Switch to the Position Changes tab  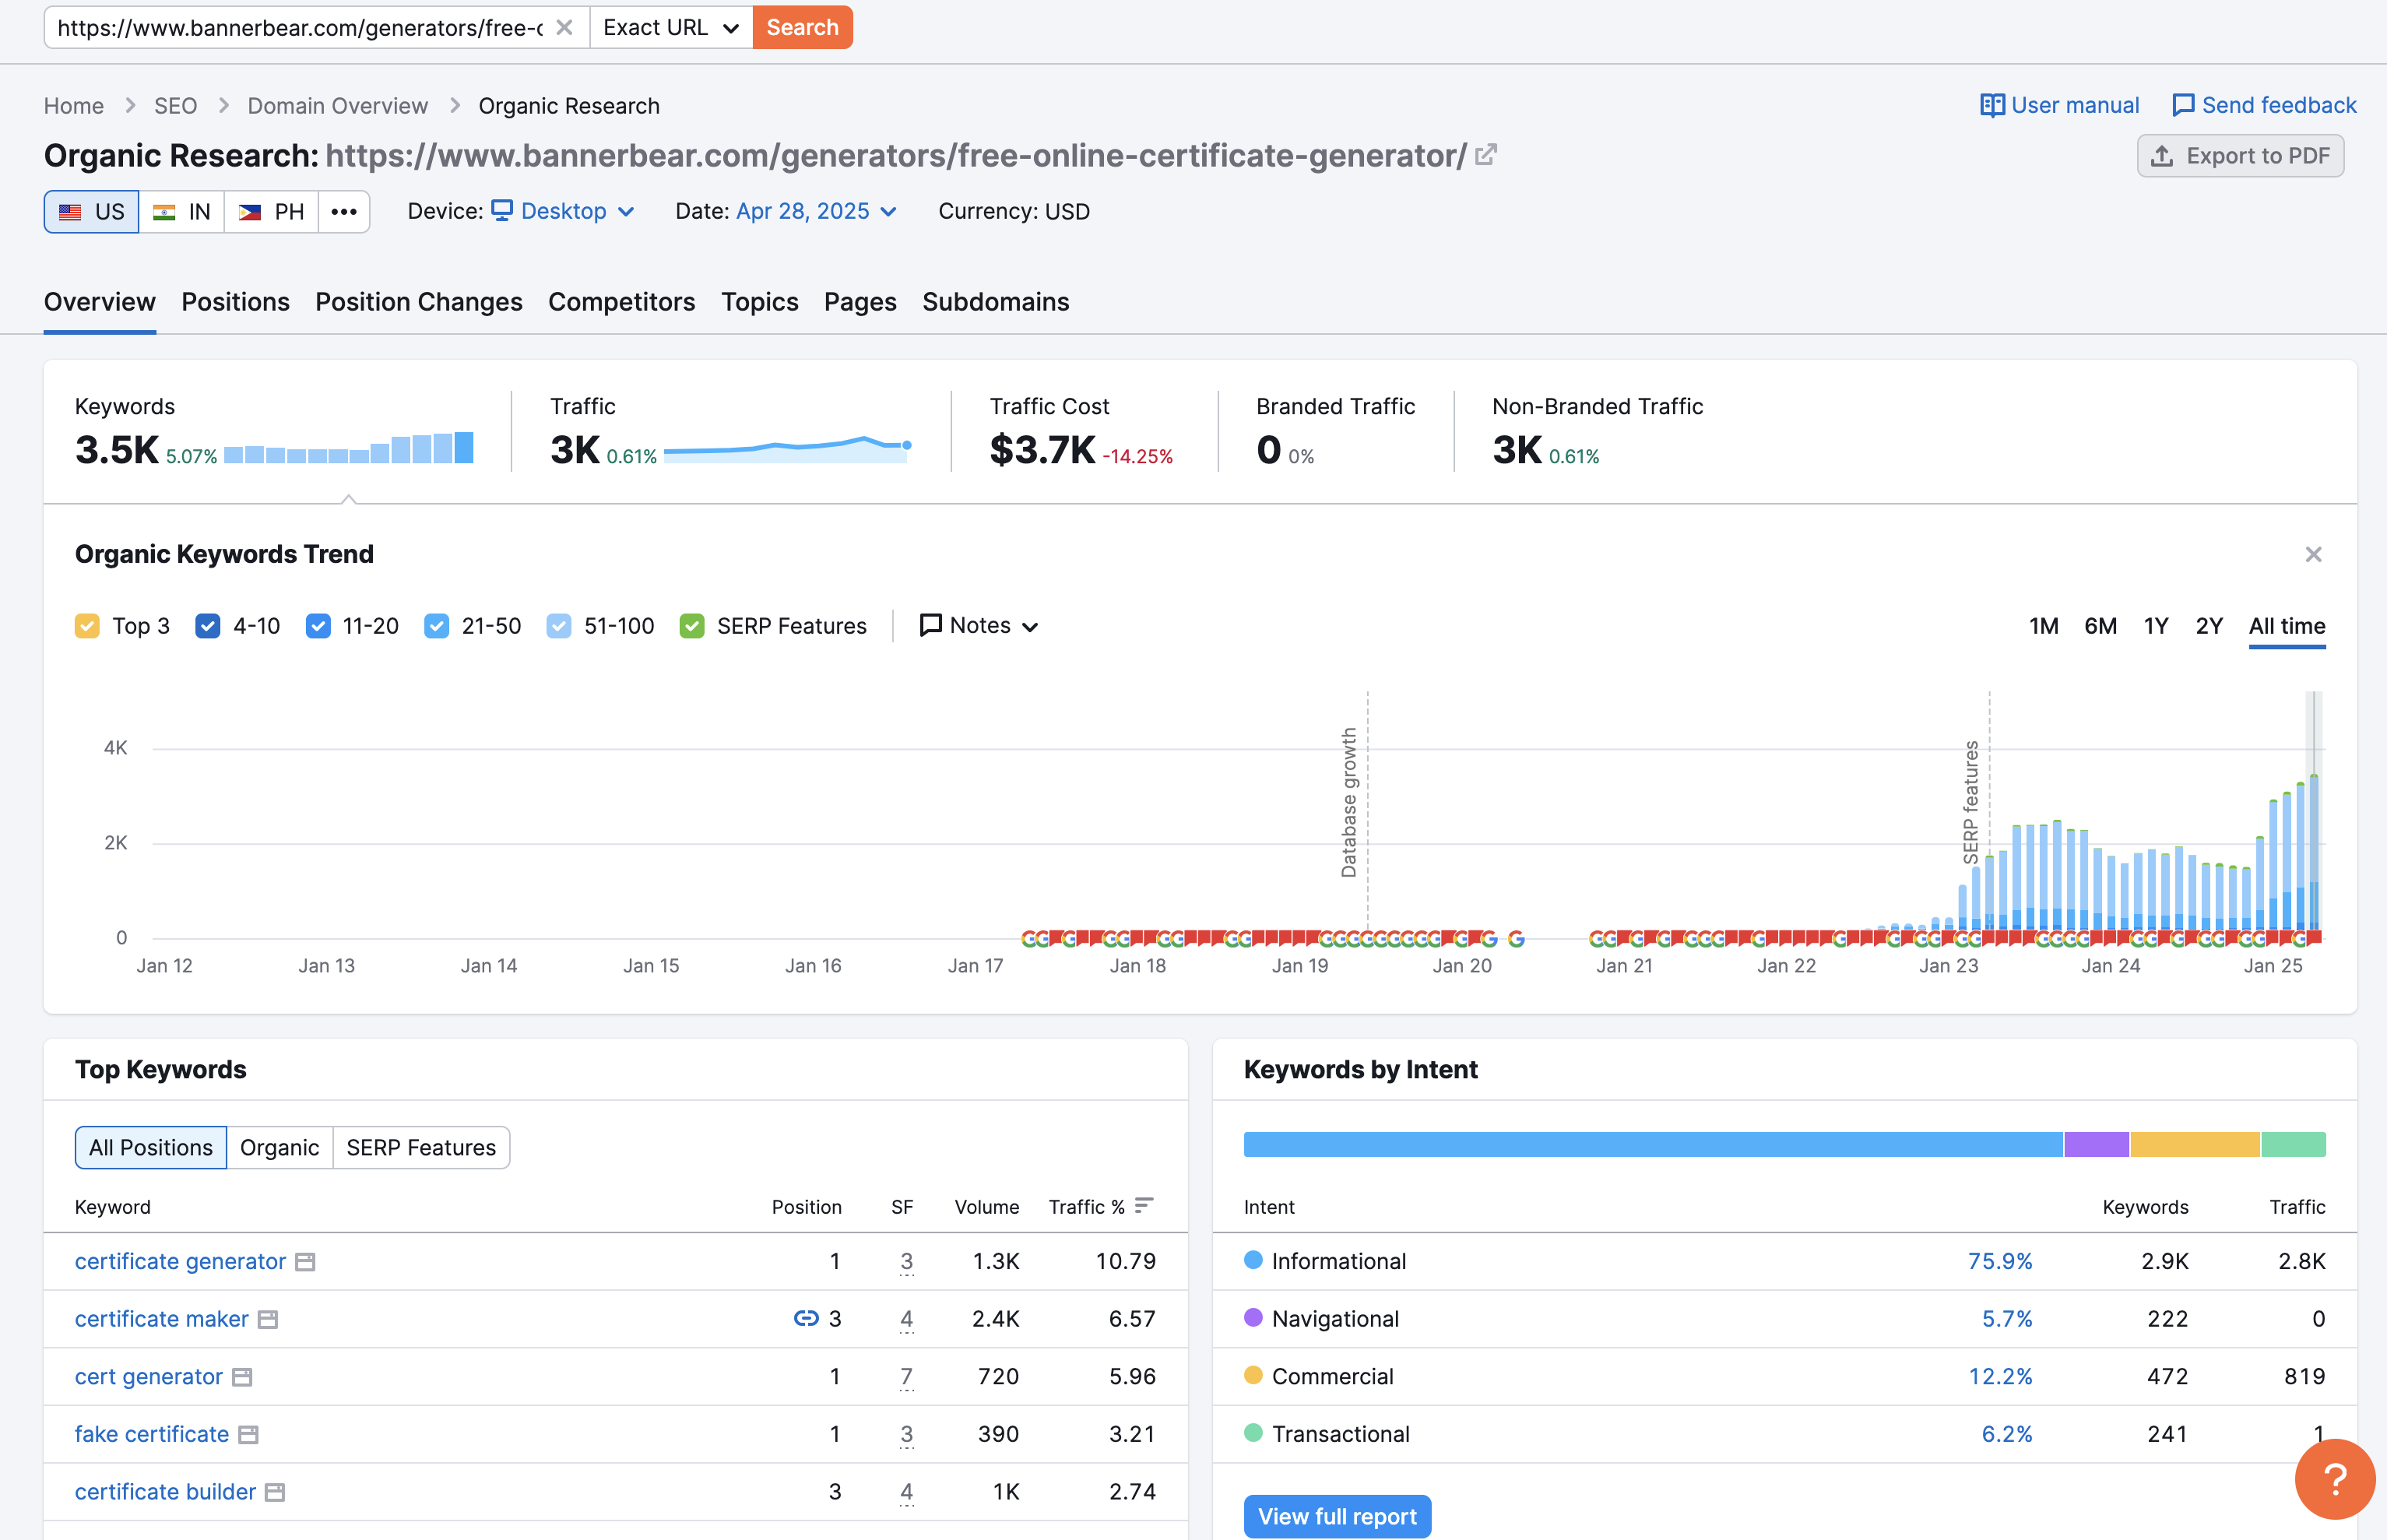(418, 302)
